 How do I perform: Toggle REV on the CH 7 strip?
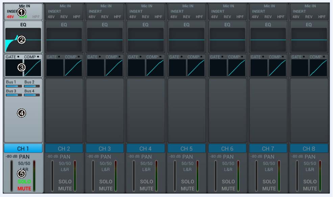268,17
